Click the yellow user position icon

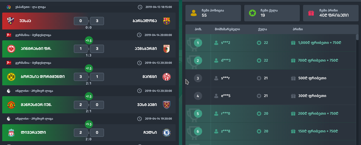coord(194,13)
